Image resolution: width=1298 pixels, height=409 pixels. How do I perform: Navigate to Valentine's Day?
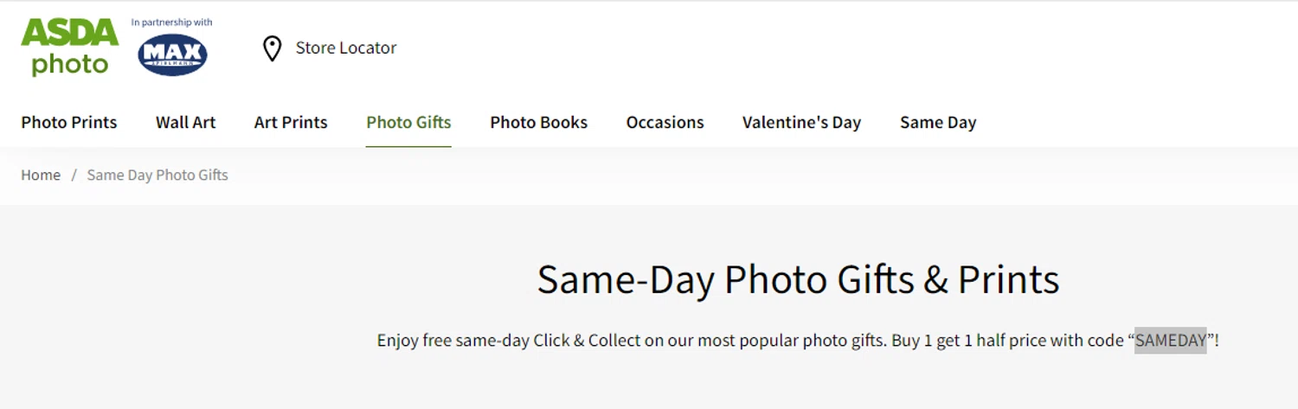pyautogui.click(x=801, y=123)
